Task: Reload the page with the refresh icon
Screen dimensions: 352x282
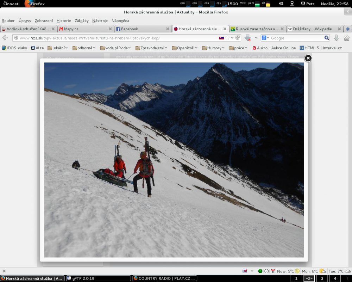Action: (x=238, y=38)
